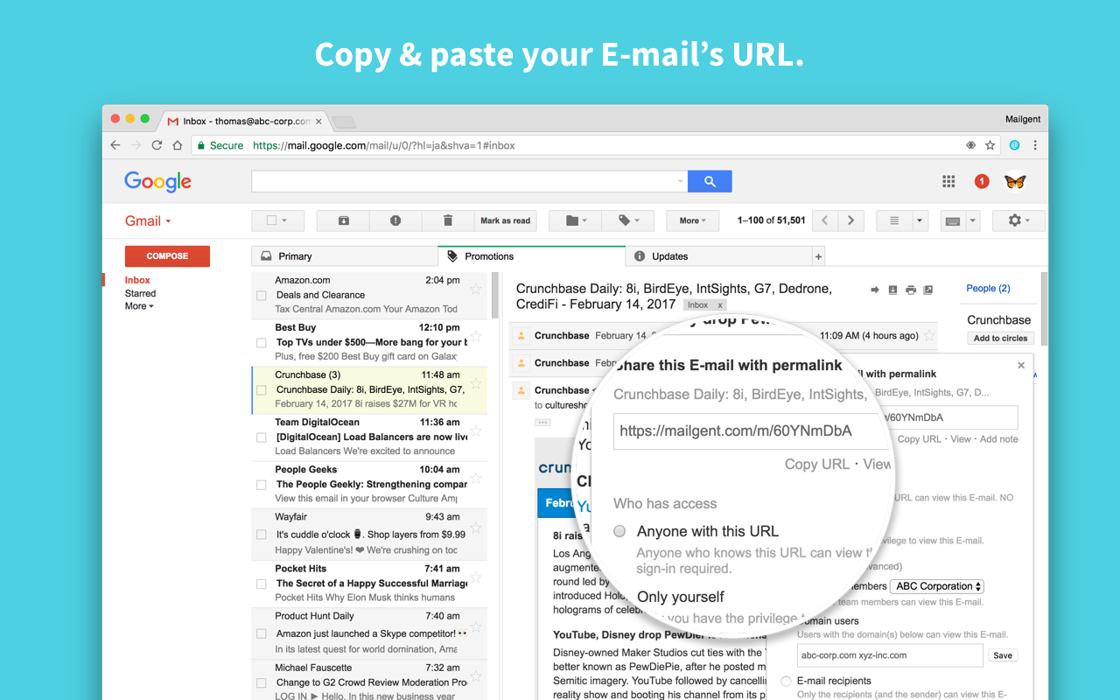
Task: Click the email list scrollbar thumb
Action: click(494, 296)
